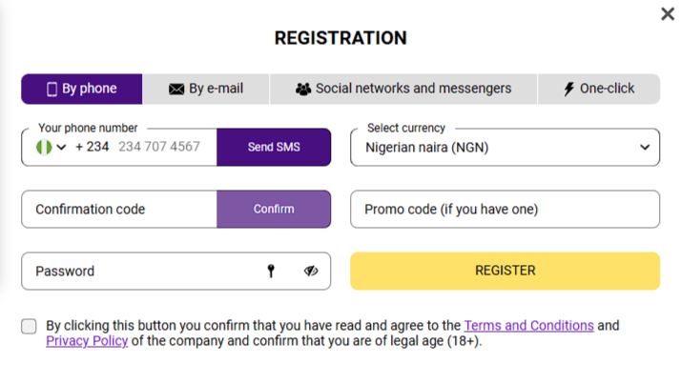681x384 pixels.
Task: Check the terms agreement checkbox
Action: [x=30, y=326]
